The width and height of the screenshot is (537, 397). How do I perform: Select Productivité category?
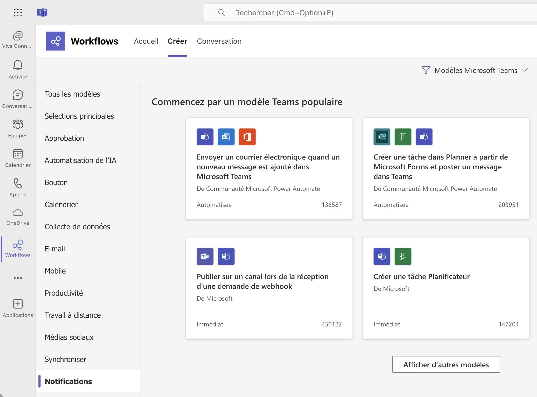(88, 293)
